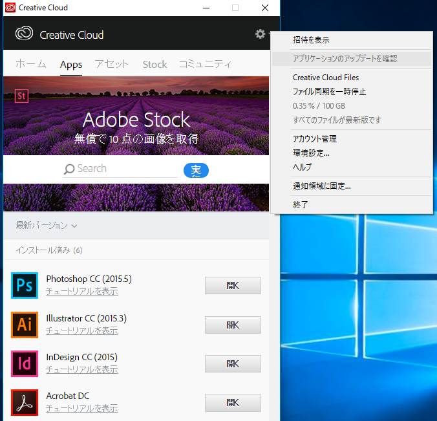Open Photoshop CC with its 開く button
The width and height of the screenshot is (437, 421).
pyautogui.click(x=233, y=285)
